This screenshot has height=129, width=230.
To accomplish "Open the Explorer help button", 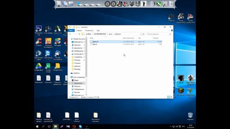I will [172, 30].
